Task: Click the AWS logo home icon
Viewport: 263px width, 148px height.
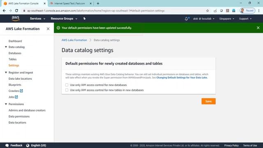Action: 16,18
